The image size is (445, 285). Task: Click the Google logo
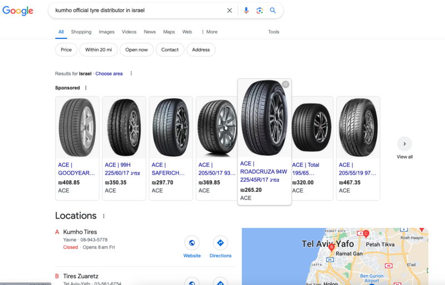click(18, 11)
